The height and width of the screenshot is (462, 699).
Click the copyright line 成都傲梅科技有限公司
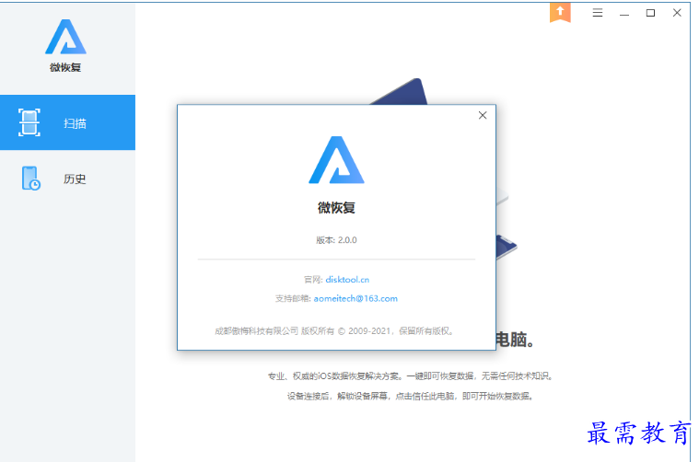[x=334, y=331]
